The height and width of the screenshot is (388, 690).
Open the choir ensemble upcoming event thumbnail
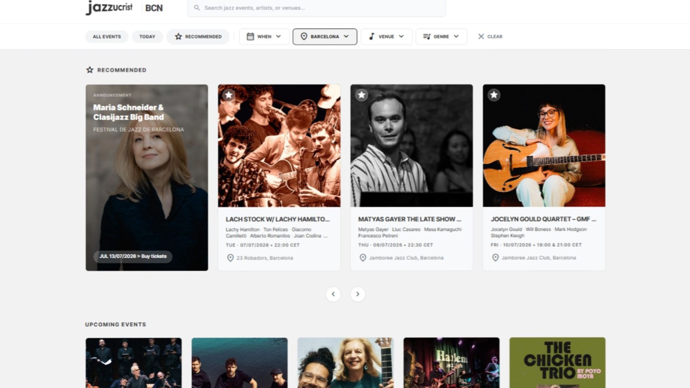pyautogui.click(x=134, y=363)
